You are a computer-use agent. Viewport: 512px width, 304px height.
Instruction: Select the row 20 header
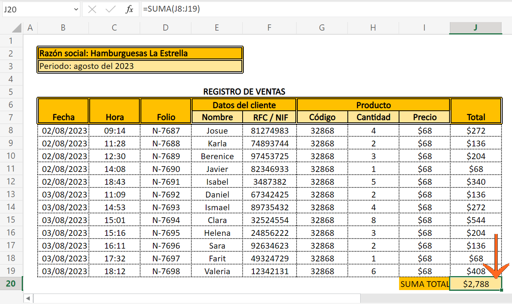click(x=11, y=283)
